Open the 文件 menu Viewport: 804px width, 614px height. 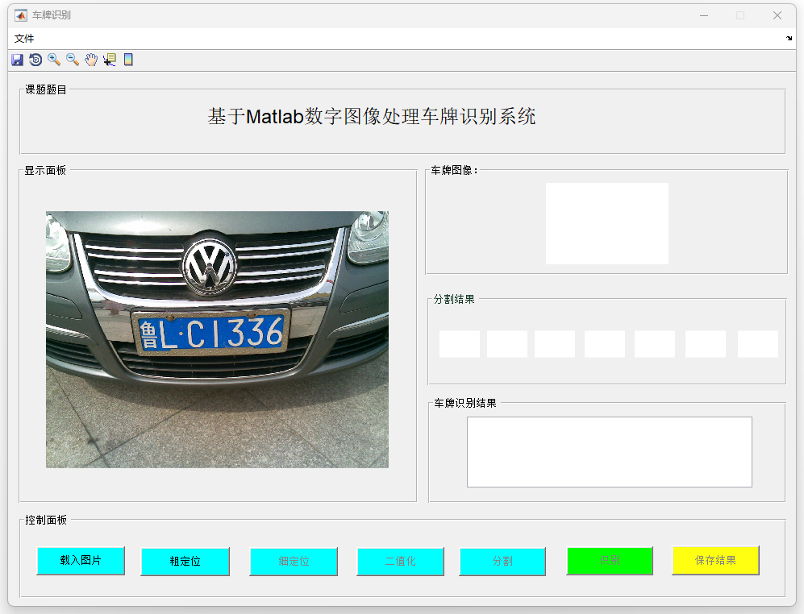(x=24, y=39)
